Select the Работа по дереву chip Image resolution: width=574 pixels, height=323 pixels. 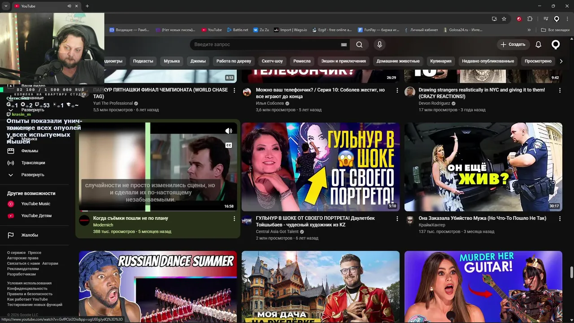click(234, 61)
